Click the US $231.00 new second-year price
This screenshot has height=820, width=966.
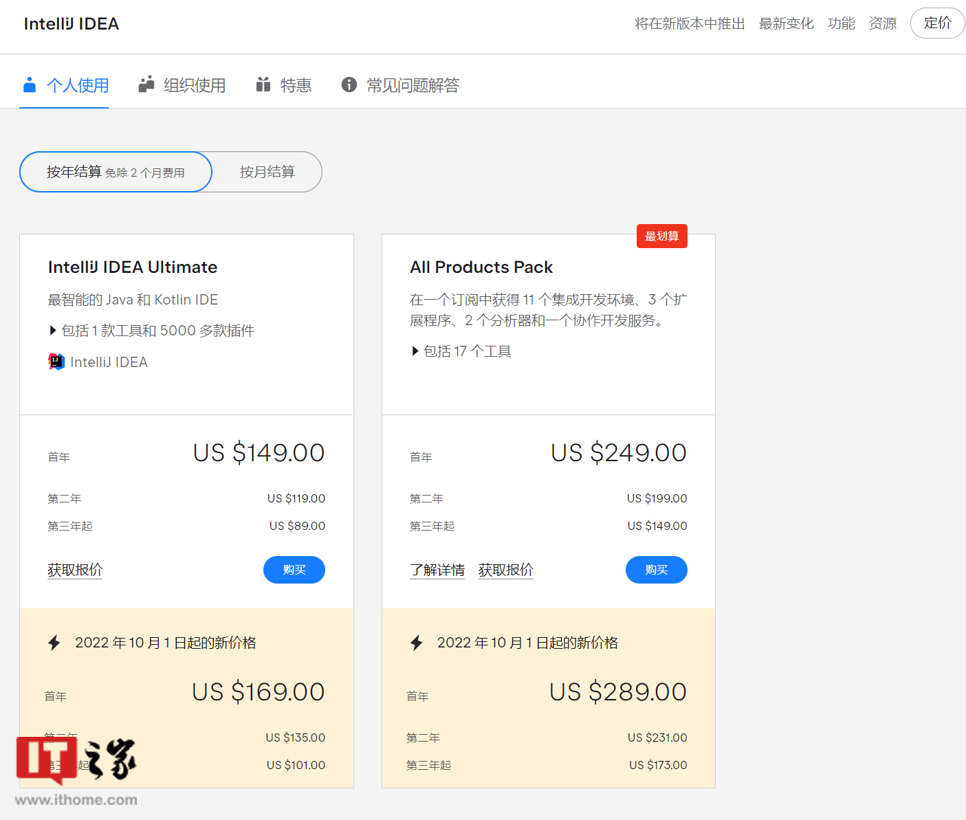coord(657,738)
